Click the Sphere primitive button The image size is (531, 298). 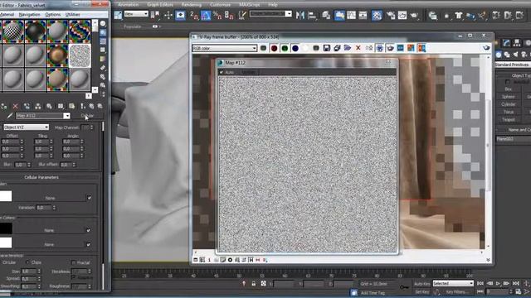(x=509, y=97)
